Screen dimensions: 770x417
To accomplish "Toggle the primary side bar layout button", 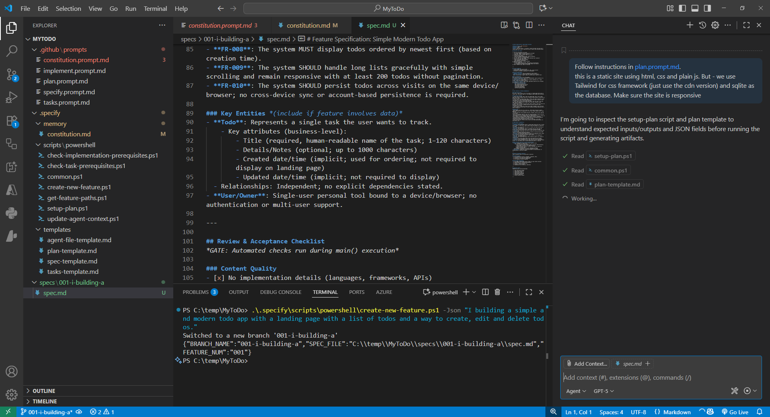I will pos(682,8).
